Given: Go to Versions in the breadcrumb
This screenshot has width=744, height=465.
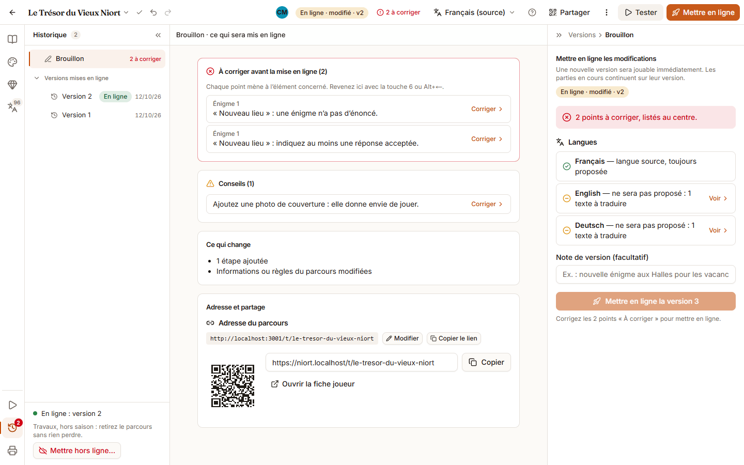Looking at the screenshot, I should [582, 35].
